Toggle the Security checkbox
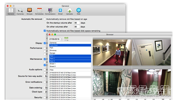This screenshot has height=102, width=175. click(45, 98)
